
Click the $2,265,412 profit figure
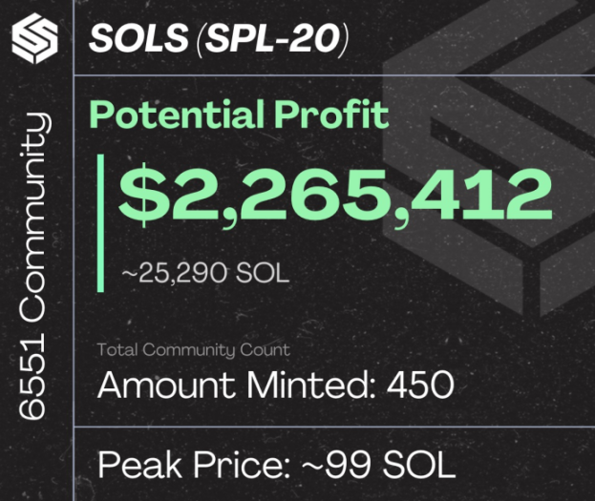[x=335, y=196]
